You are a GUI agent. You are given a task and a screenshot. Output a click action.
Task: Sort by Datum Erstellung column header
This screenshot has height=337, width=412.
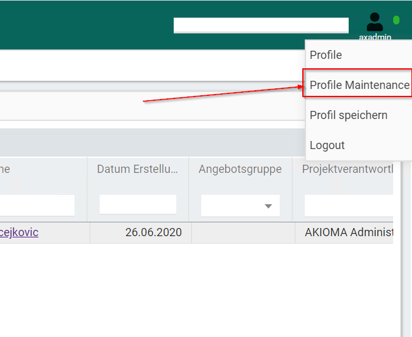(137, 169)
